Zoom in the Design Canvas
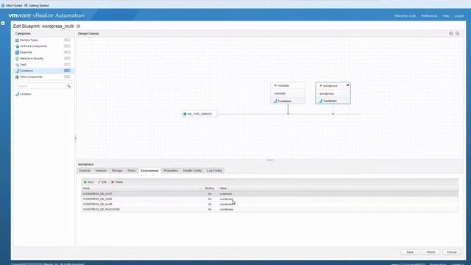The image size is (471, 265). pyautogui.click(x=451, y=34)
